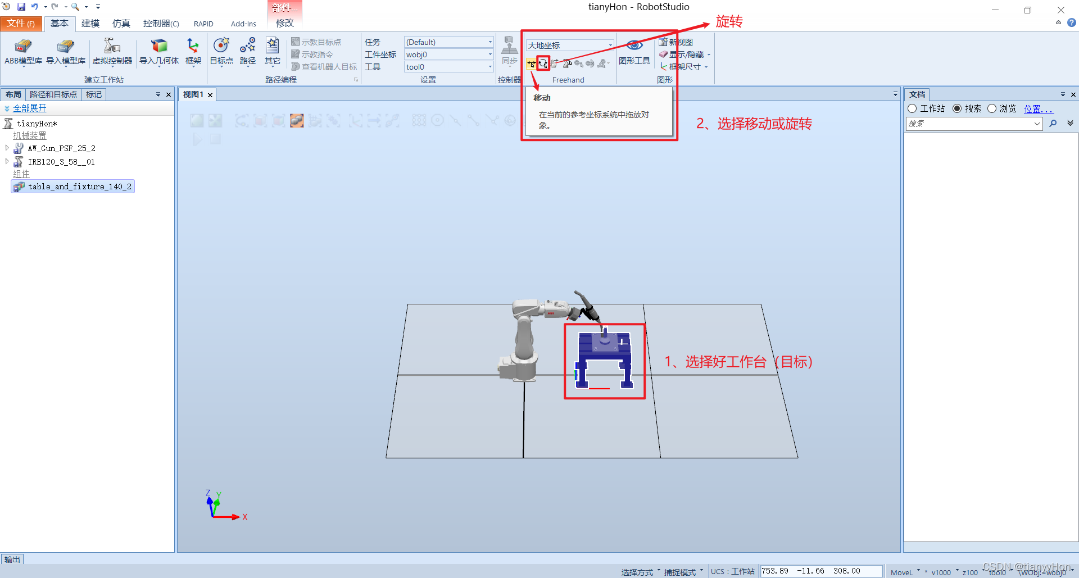Screen dimensions: 1079x578
Task: Open the Path tool
Action: pyautogui.click(x=247, y=52)
